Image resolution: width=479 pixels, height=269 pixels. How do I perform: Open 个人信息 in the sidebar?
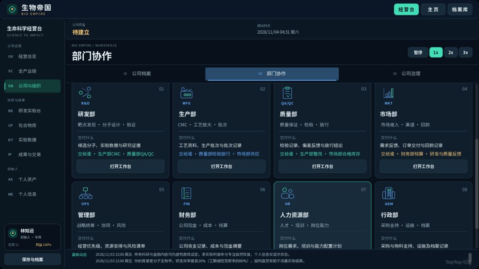click(32, 194)
